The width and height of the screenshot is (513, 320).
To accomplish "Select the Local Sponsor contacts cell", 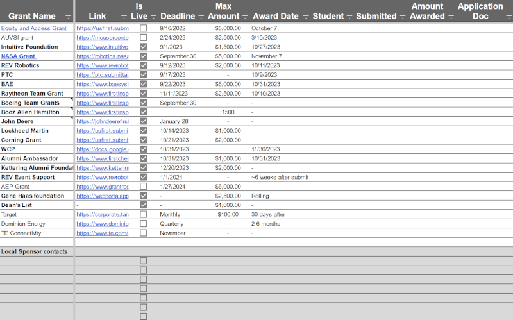I will [37, 251].
